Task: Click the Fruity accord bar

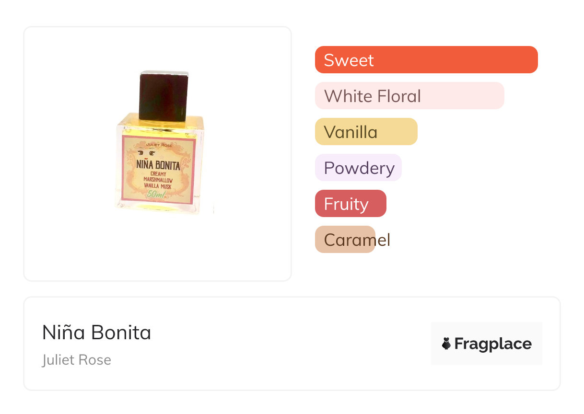Action: click(350, 204)
